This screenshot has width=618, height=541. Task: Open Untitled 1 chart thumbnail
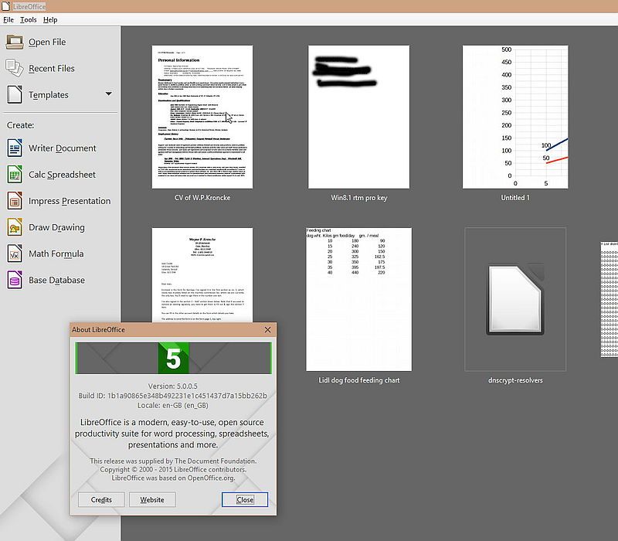tap(515, 117)
